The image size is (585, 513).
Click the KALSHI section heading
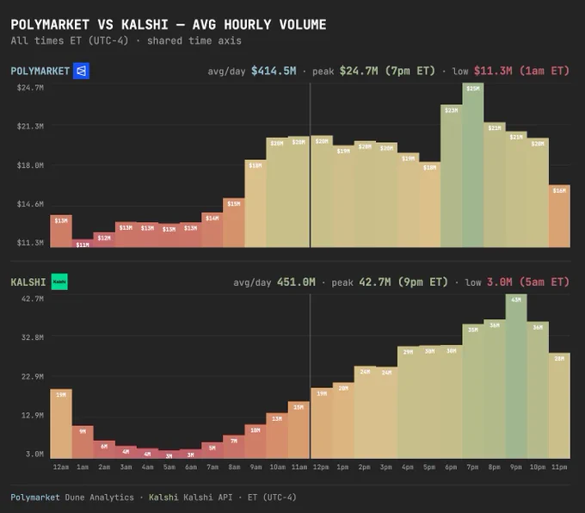coord(28,281)
